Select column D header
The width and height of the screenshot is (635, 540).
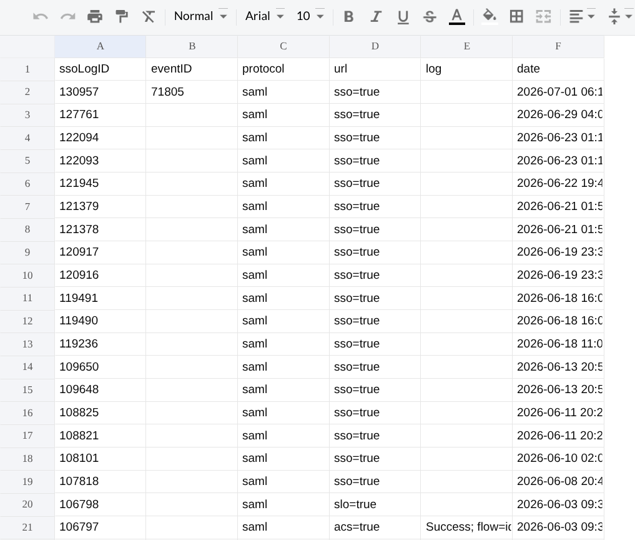375,46
